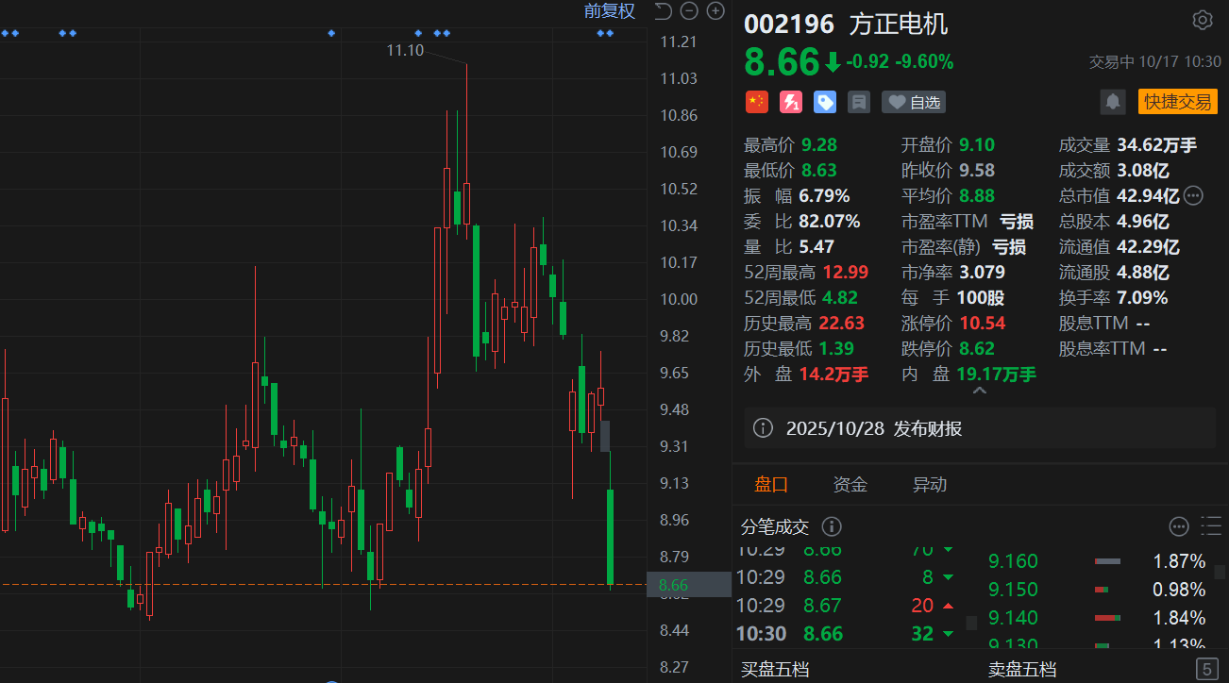1229x683 pixels.
Task: Click the blue price tag icon
Action: [x=825, y=102]
